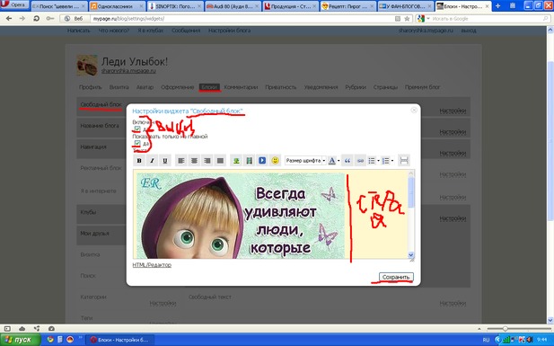This screenshot has width=554, height=346.
Task: Click the RU language indicator in tray
Action: [x=486, y=340]
